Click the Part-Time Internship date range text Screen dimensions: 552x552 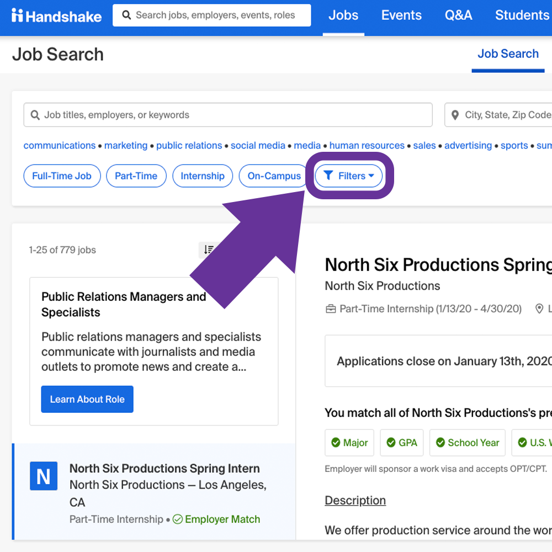(x=430, y=309)
